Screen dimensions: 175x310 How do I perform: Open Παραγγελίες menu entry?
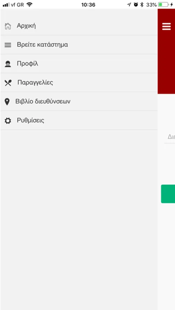[x=79, y=82]
